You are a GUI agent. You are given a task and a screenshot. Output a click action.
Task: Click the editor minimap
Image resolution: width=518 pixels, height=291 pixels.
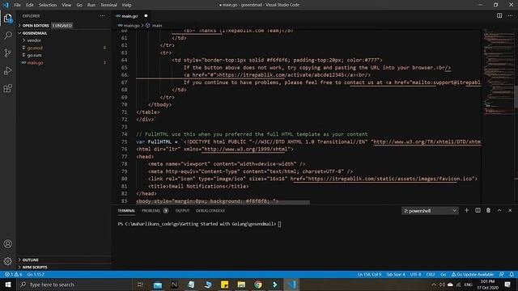(499, 73)
